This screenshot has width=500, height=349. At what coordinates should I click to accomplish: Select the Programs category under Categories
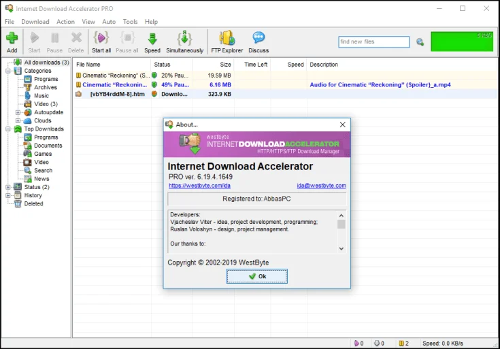pos(46,79)
